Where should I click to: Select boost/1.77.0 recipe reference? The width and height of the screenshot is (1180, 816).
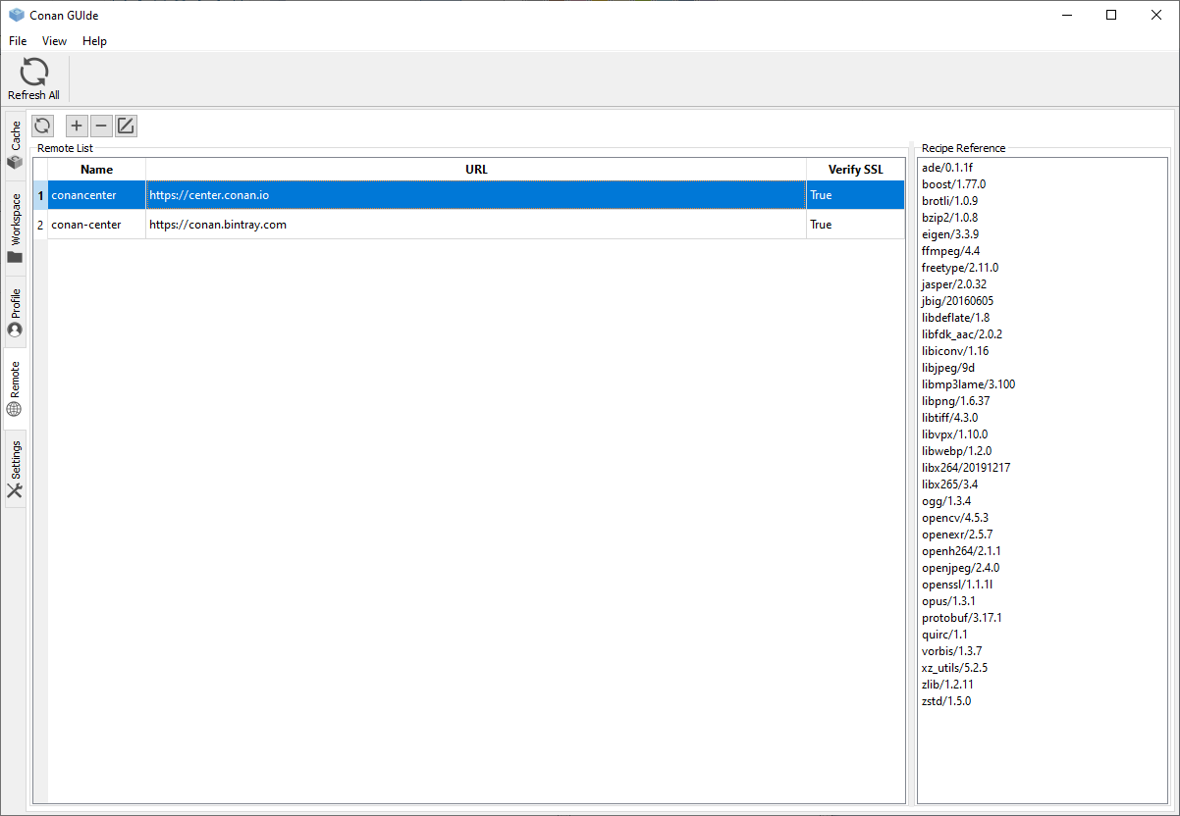point(953,184)
